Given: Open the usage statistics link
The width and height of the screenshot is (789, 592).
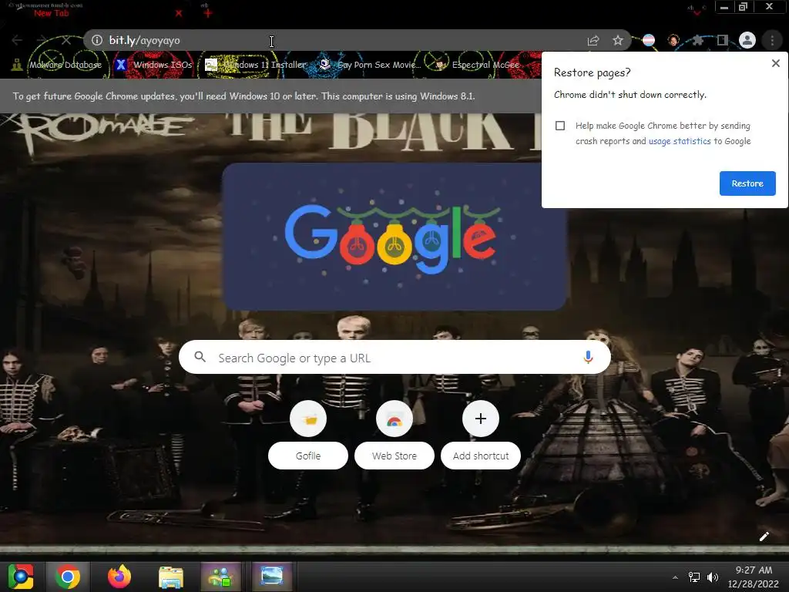Looking at the screenshot, I should click(680, 142).
